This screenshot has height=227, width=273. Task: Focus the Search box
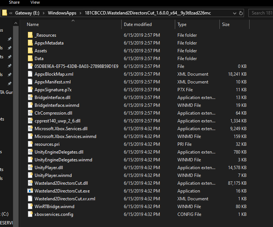point(261,13)
